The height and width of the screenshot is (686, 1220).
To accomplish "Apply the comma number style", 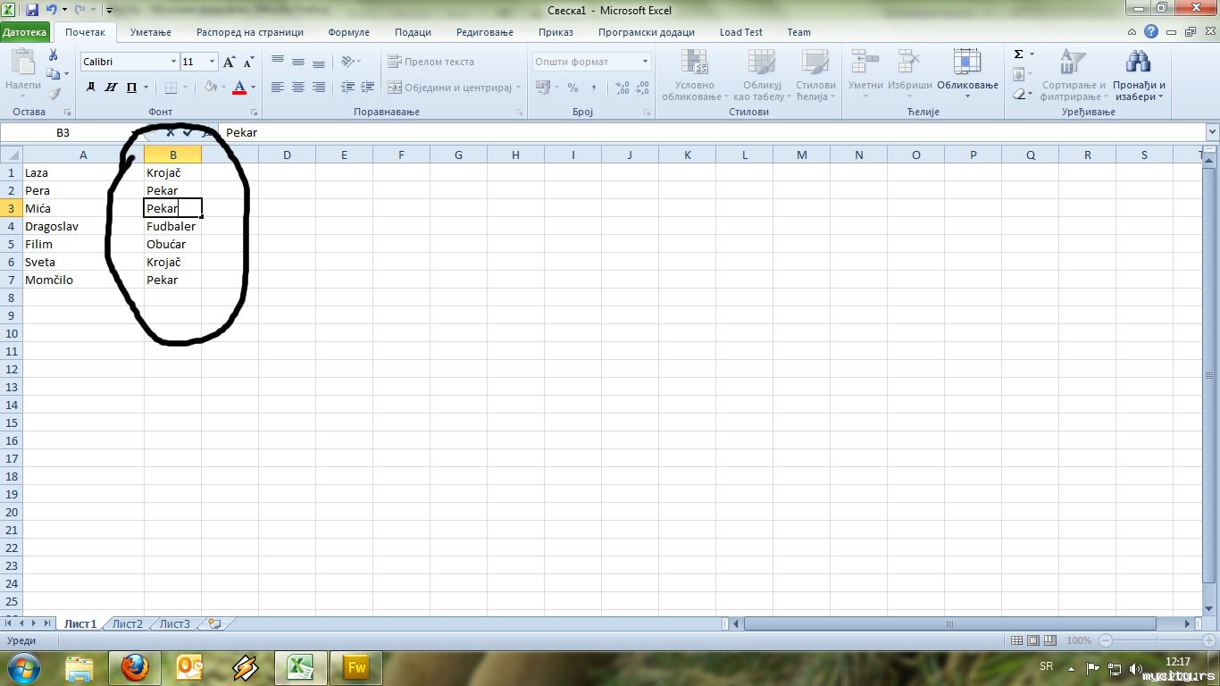I will pos(593,88).
